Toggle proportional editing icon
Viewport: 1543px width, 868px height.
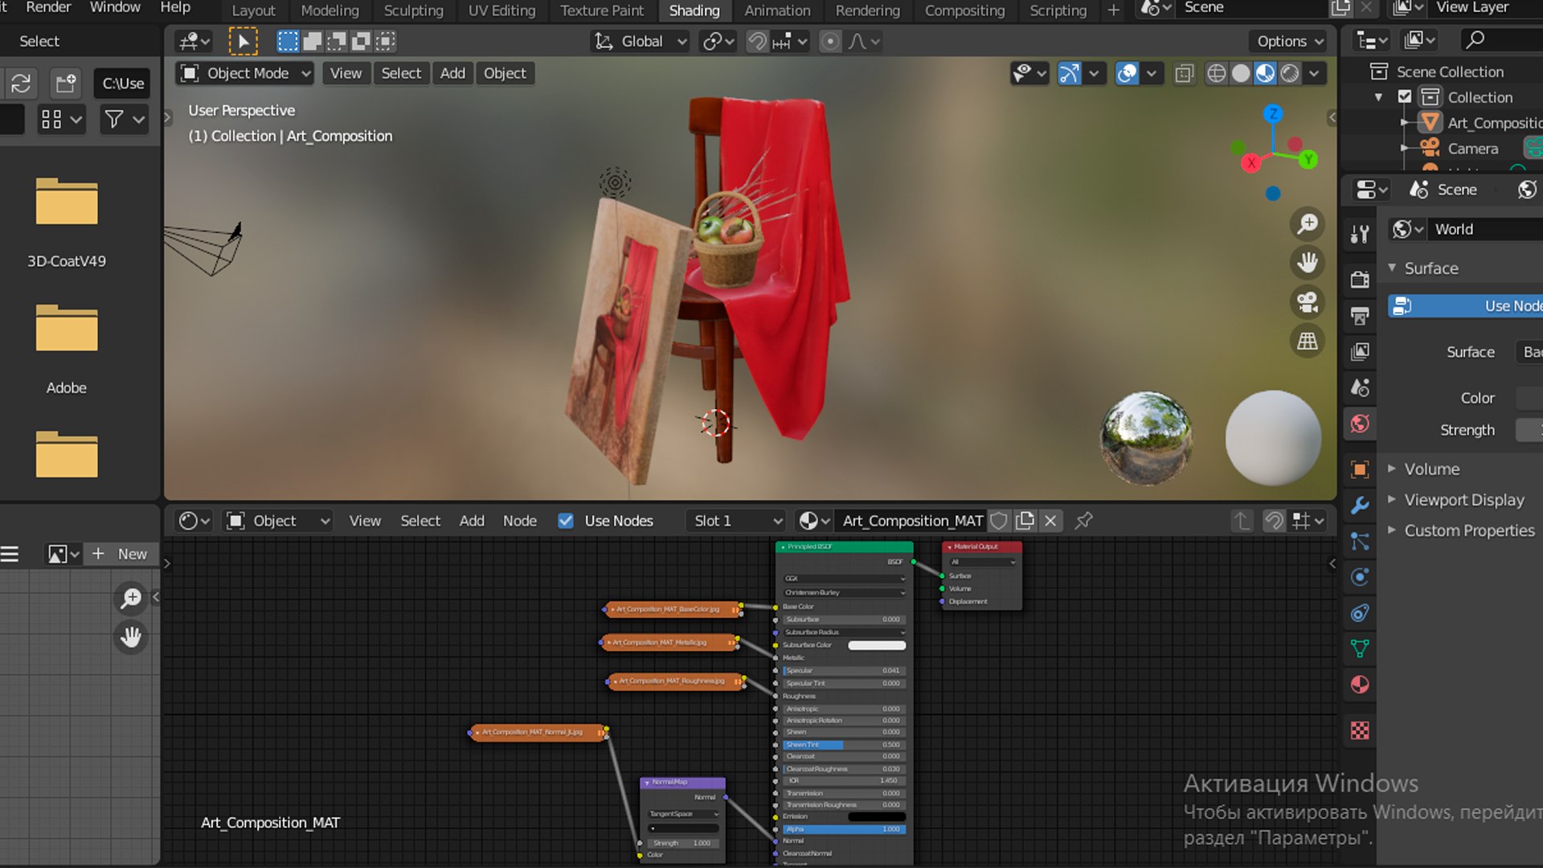(x=830, y=41)
